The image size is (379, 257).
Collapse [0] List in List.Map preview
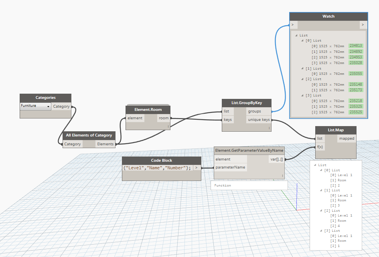[x=321, y=171]
